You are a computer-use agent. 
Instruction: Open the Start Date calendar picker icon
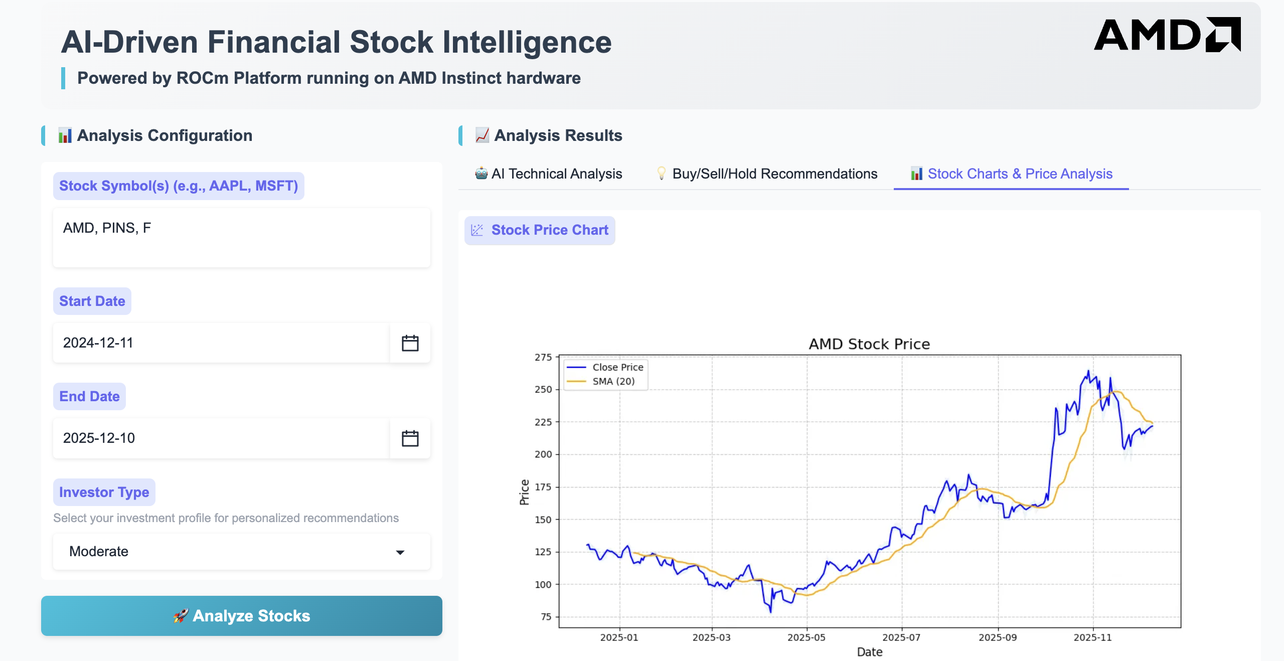point(410,343)
